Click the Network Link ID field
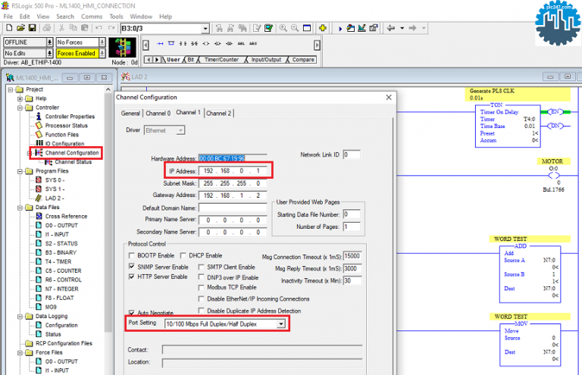582x375 pixels. [352, 155]
